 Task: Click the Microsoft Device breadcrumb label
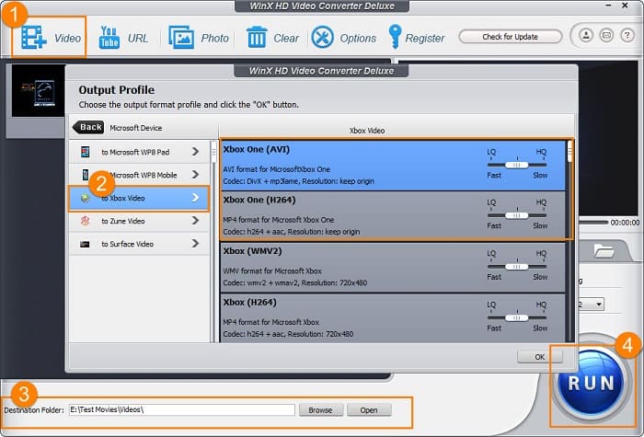coord(136,128)
